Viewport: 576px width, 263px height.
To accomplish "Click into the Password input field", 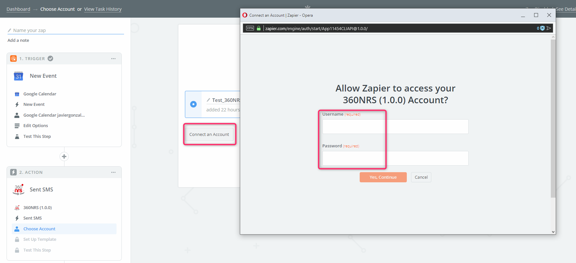I will (x=395, y=158).
